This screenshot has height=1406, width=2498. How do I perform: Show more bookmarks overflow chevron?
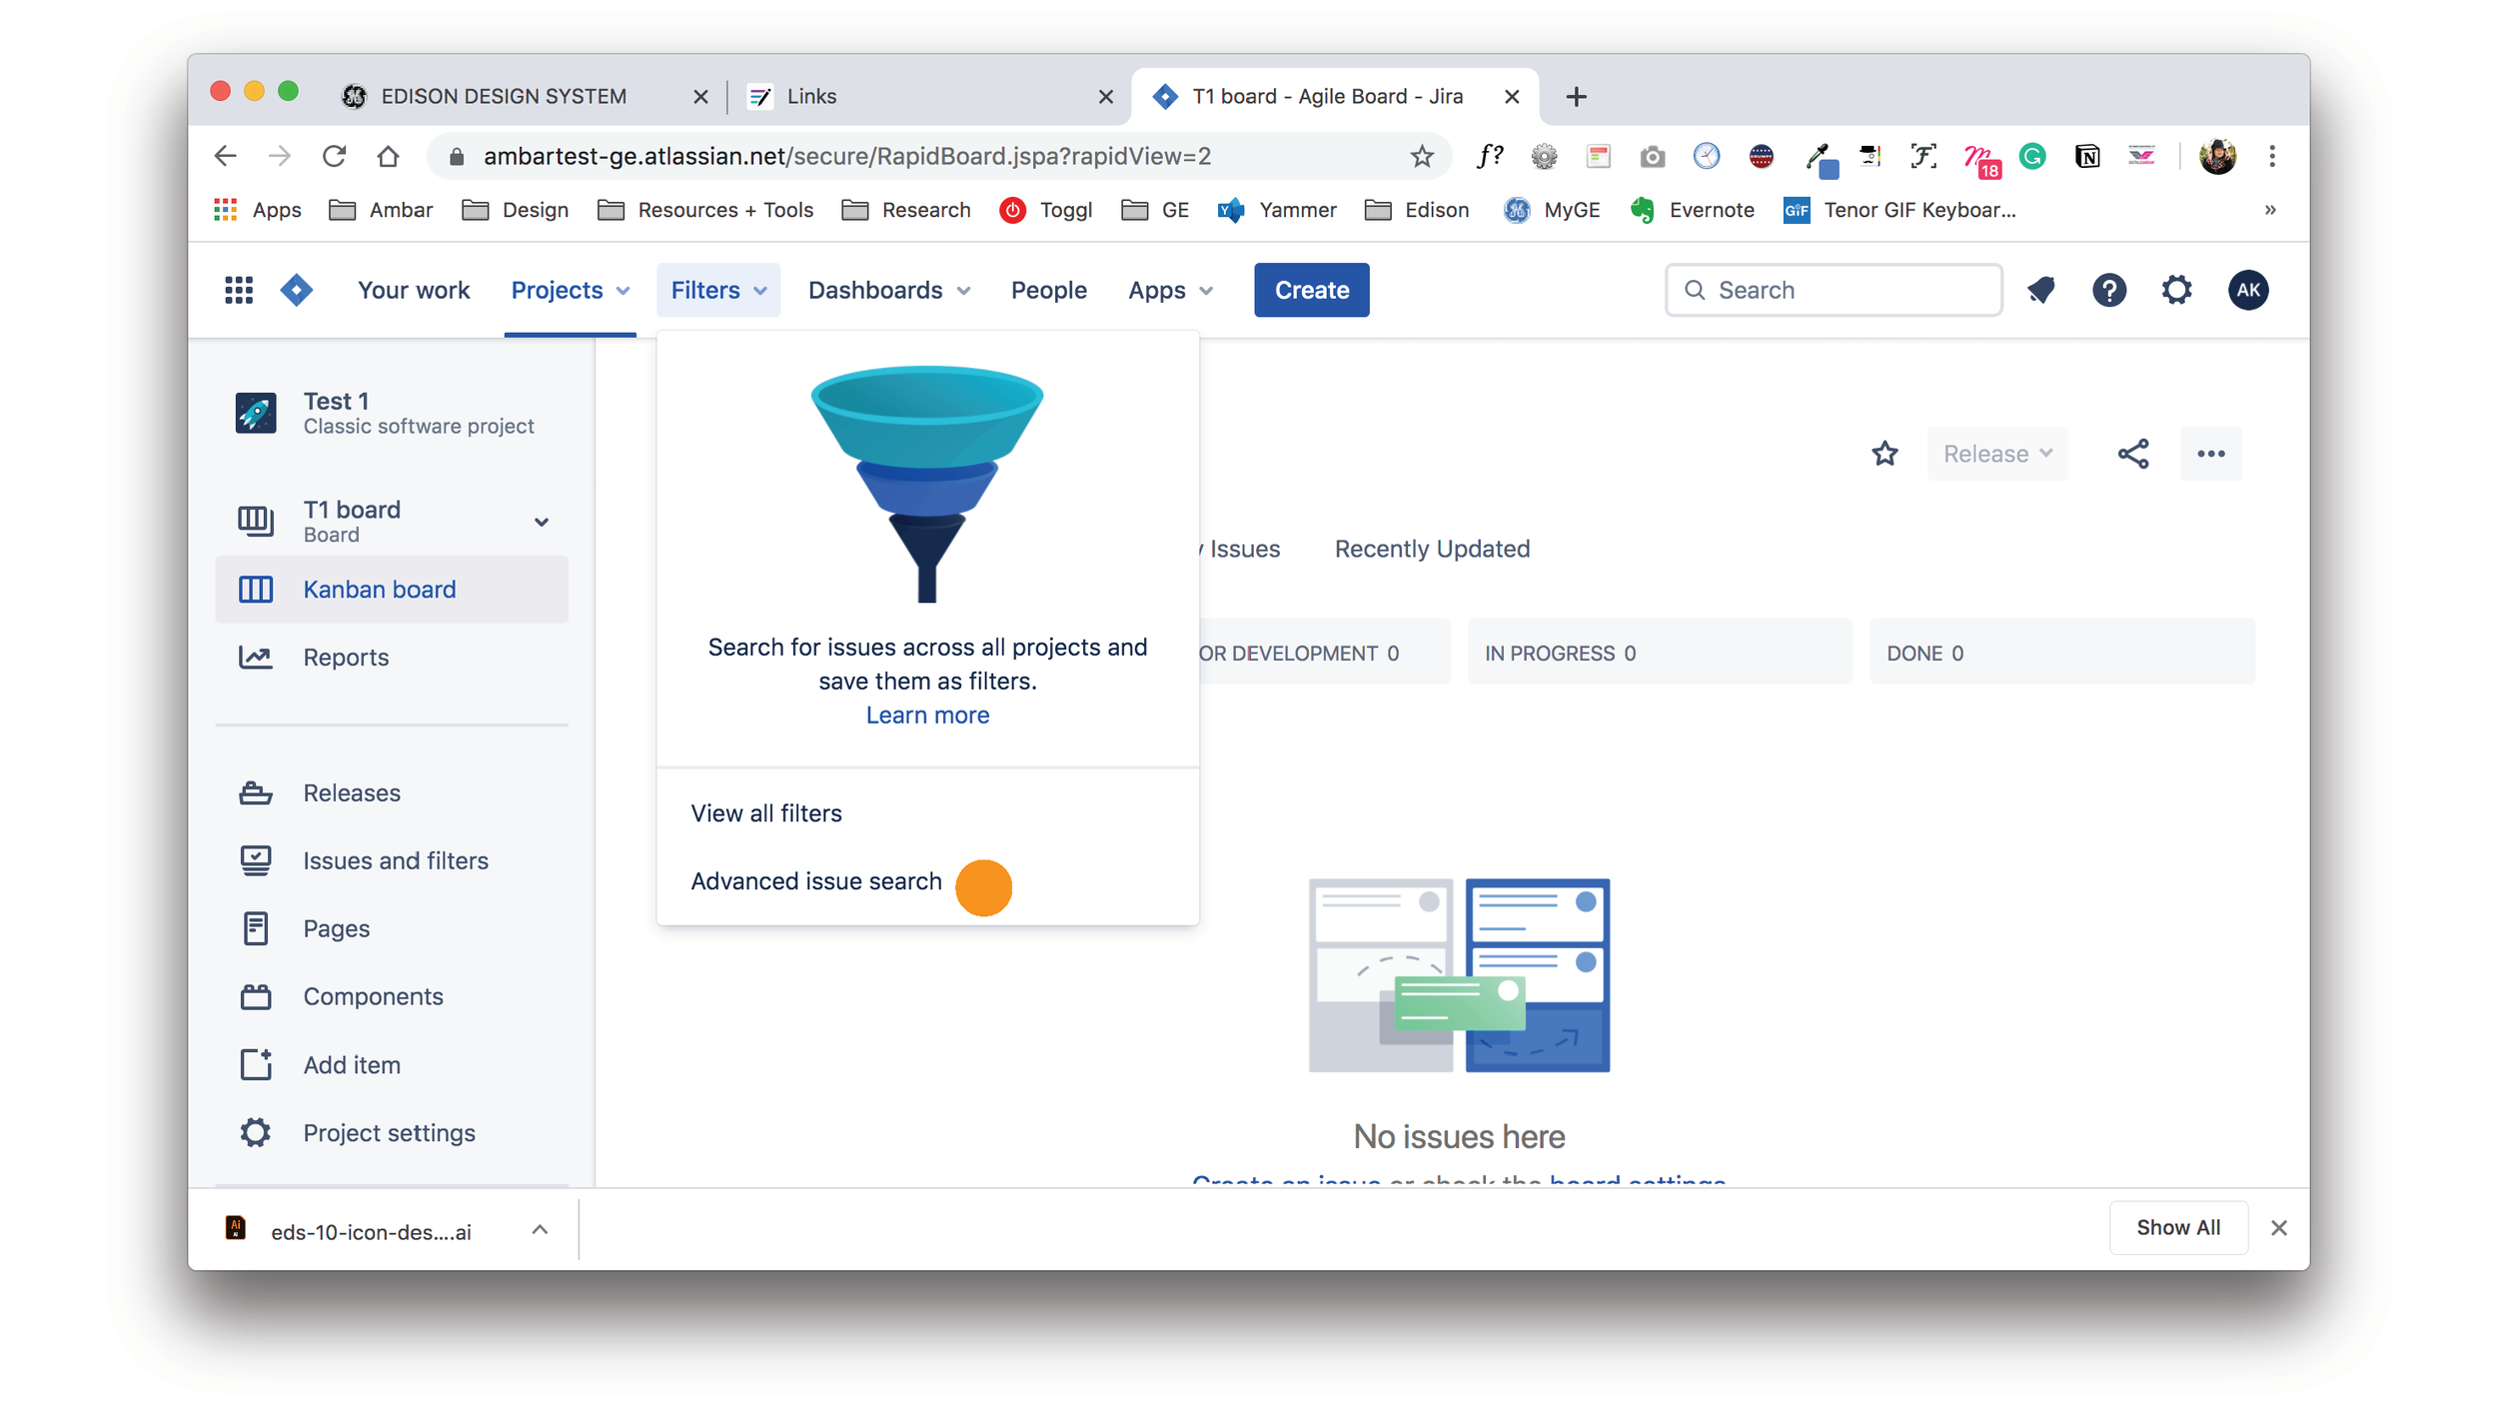(x=2270, y=210)
